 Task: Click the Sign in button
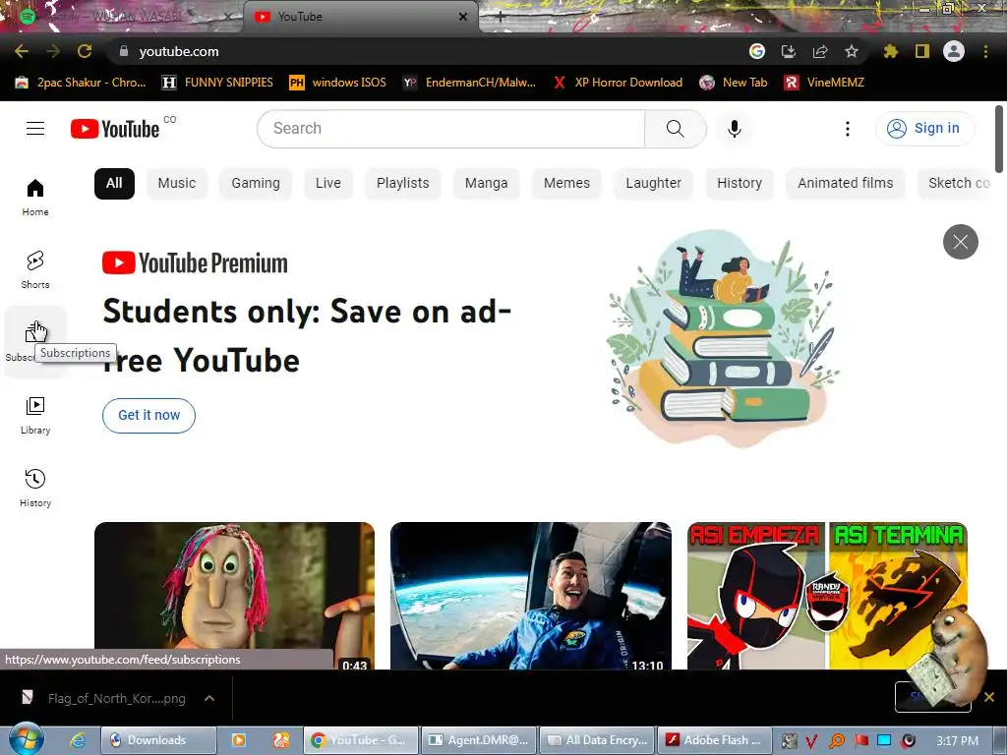click(924, 129)
